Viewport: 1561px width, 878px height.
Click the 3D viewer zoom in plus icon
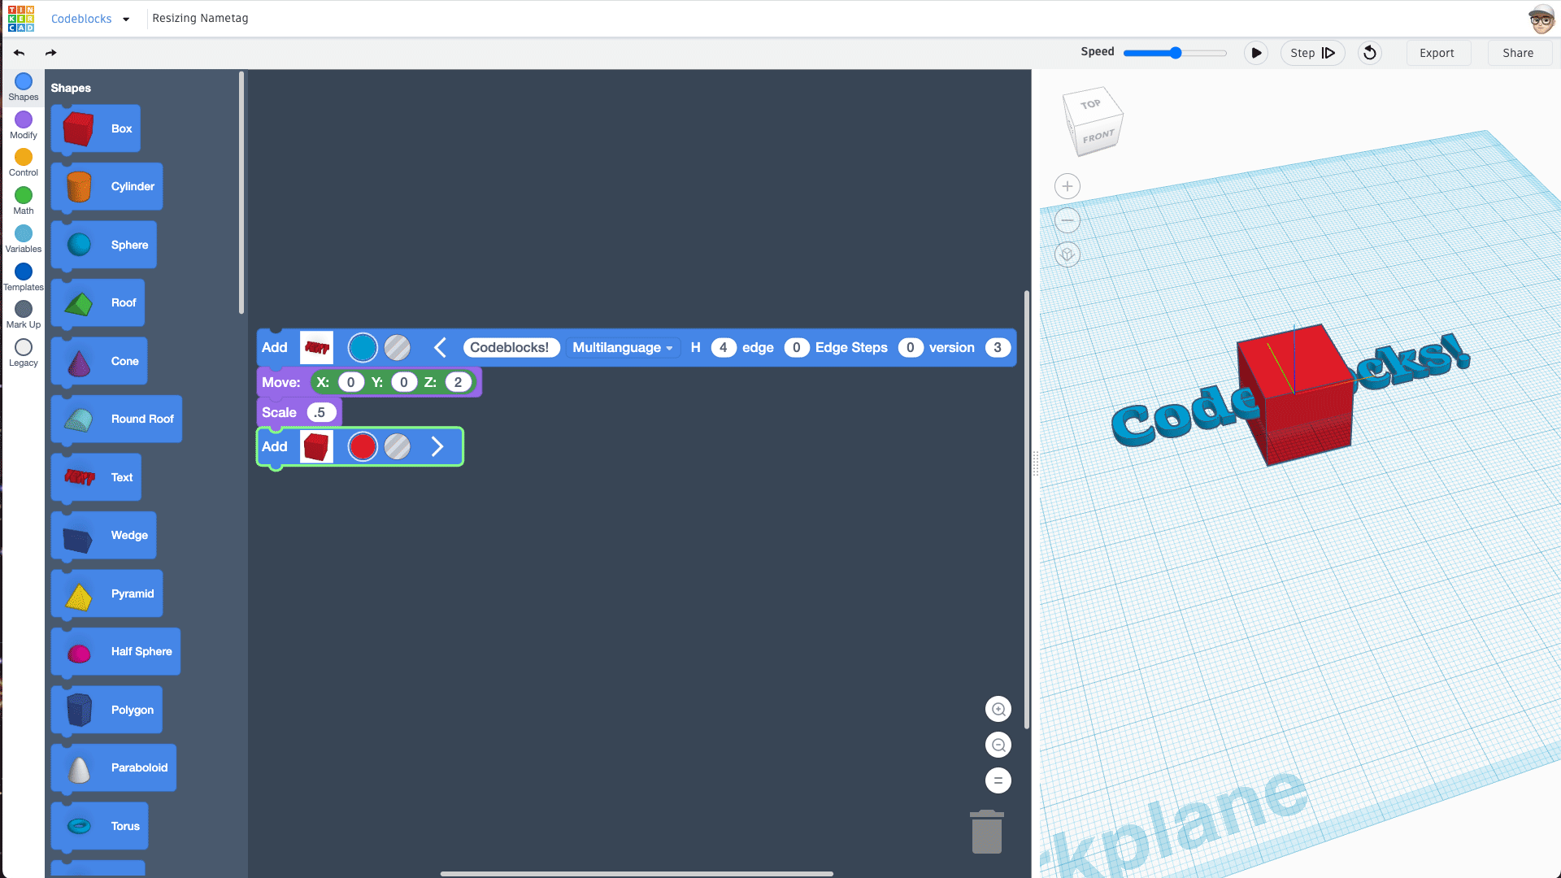tap(1067, 186)
